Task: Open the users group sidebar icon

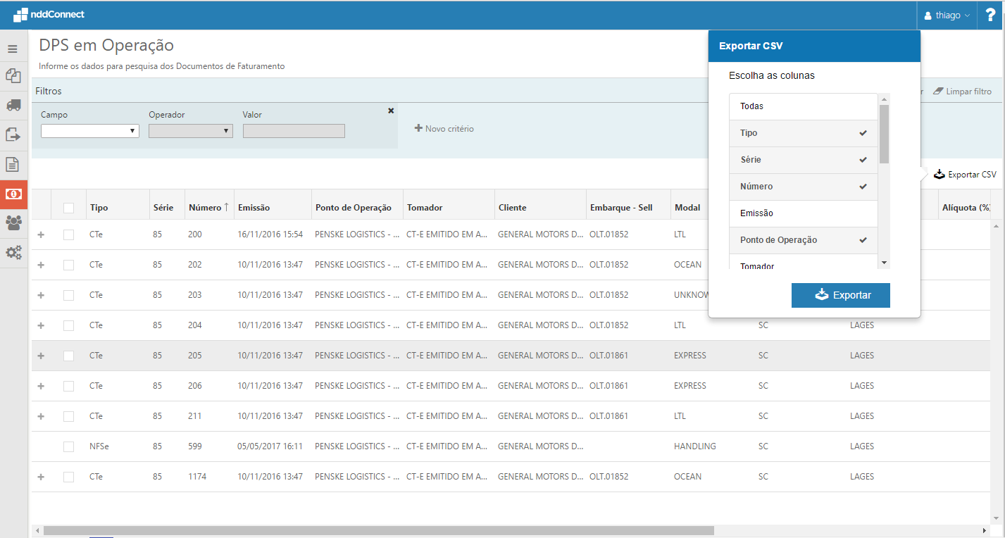Action: tap(13, 223)
